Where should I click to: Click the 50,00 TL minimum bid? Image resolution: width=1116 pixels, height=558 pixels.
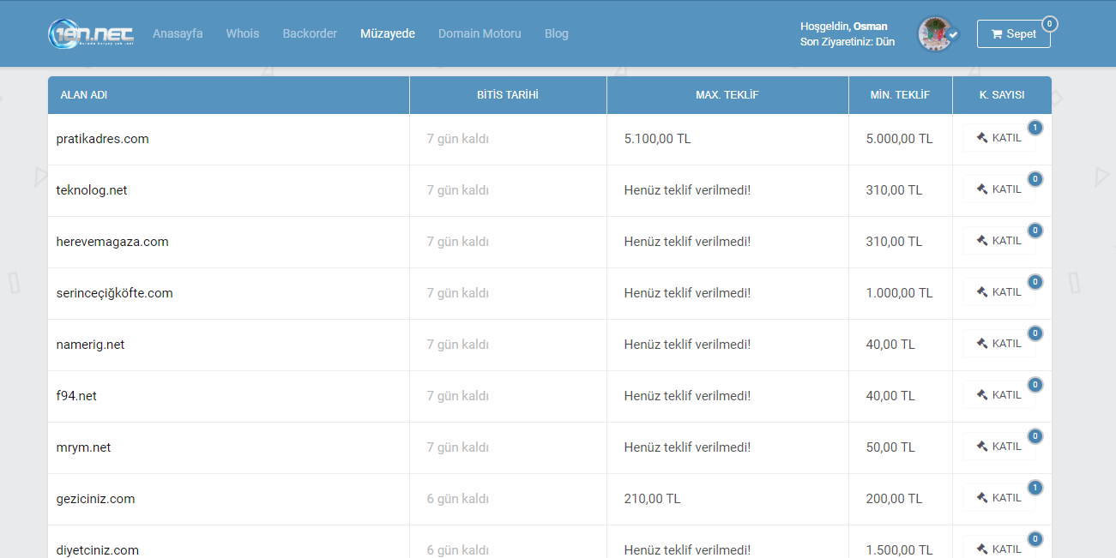tap(890, 447)
